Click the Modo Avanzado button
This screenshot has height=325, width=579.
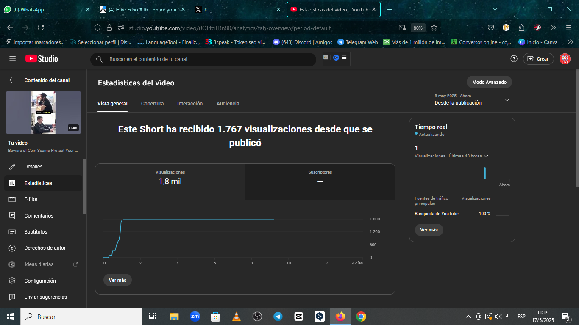[x=489, y=82]
